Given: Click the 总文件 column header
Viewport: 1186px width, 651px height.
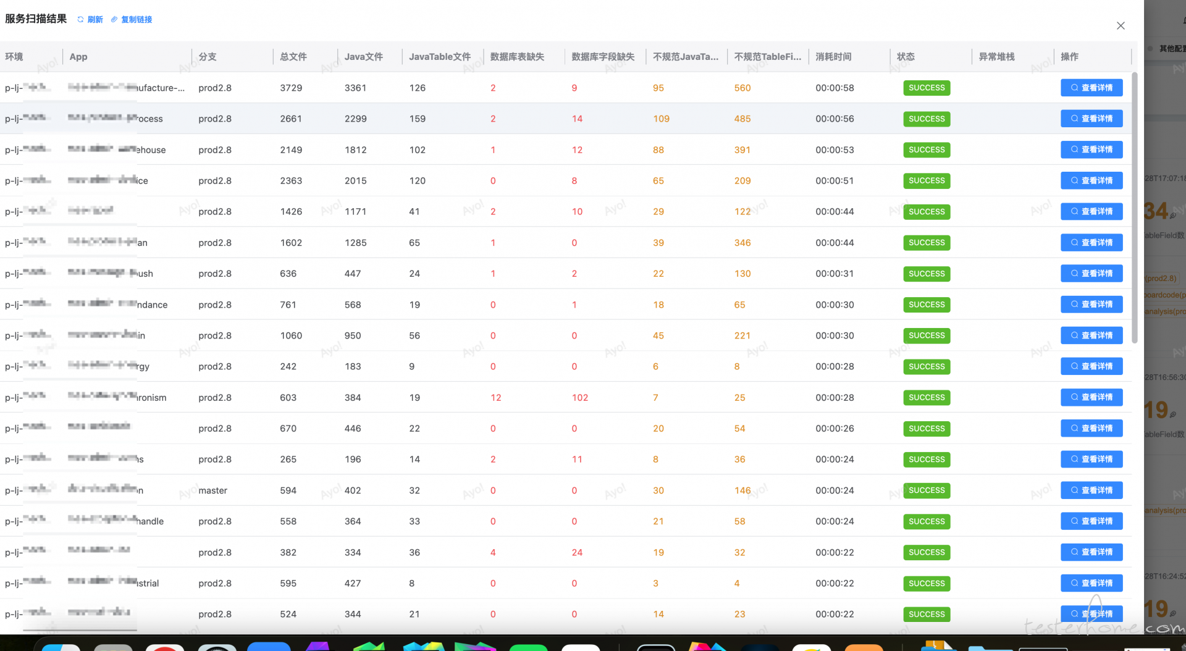Looking at the screenshot, I should [x=293, y=57].
